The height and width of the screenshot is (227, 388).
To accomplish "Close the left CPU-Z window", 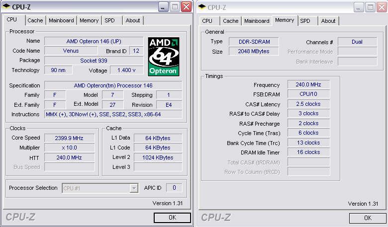I will tap(187, 7).
